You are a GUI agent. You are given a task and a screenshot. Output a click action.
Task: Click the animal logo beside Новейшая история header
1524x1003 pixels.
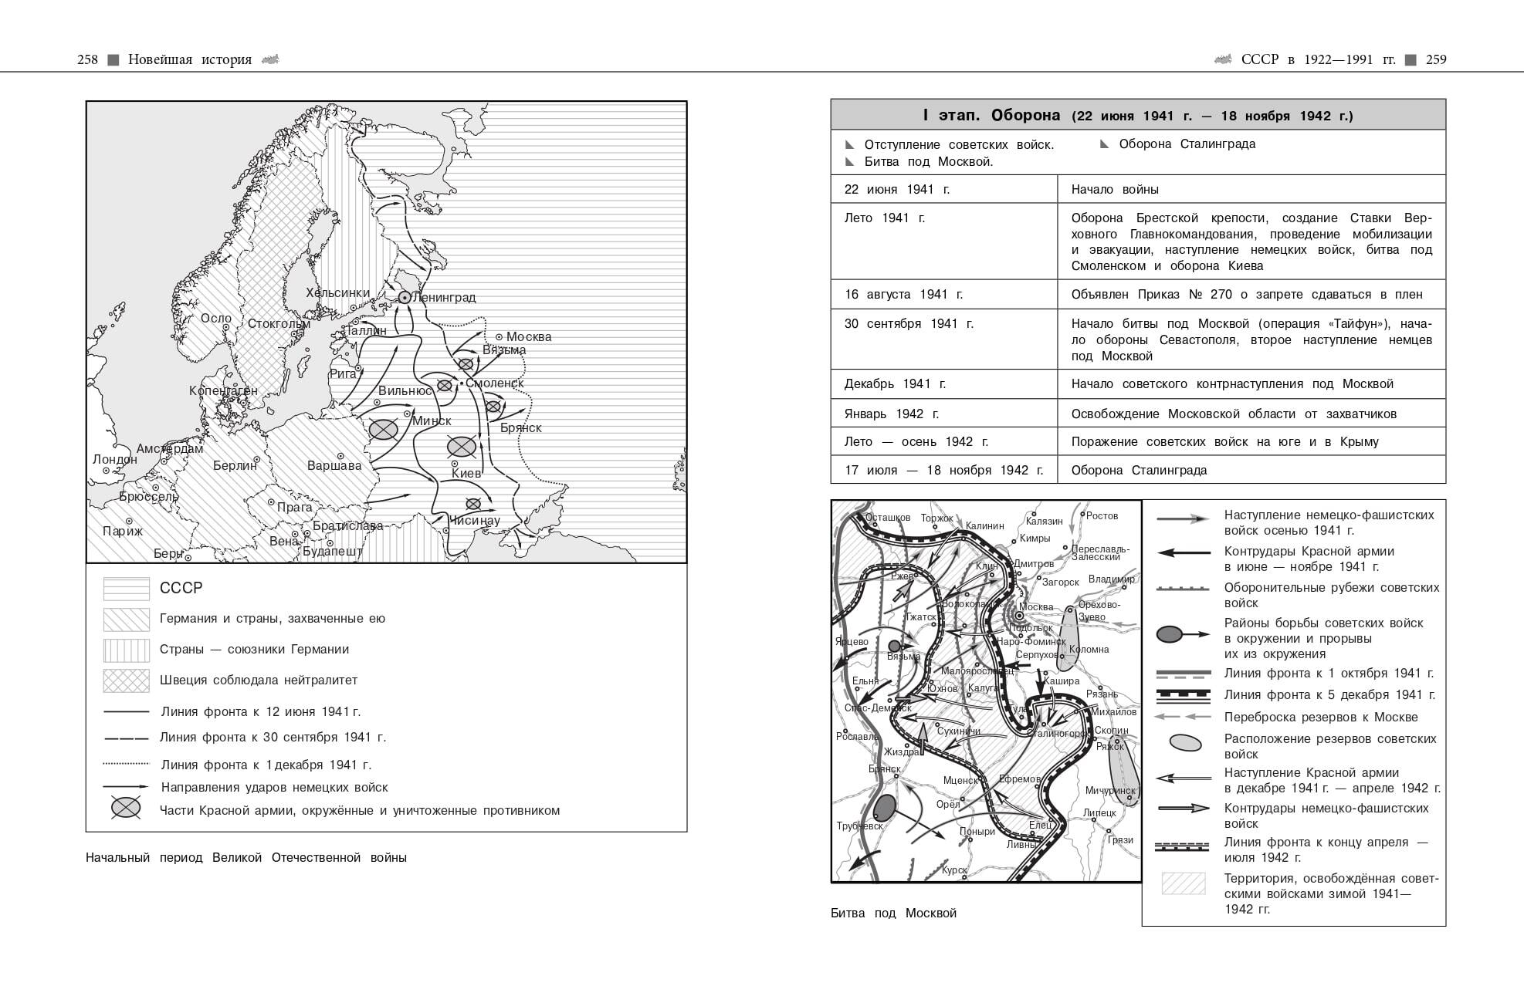(x=270, y=59)
